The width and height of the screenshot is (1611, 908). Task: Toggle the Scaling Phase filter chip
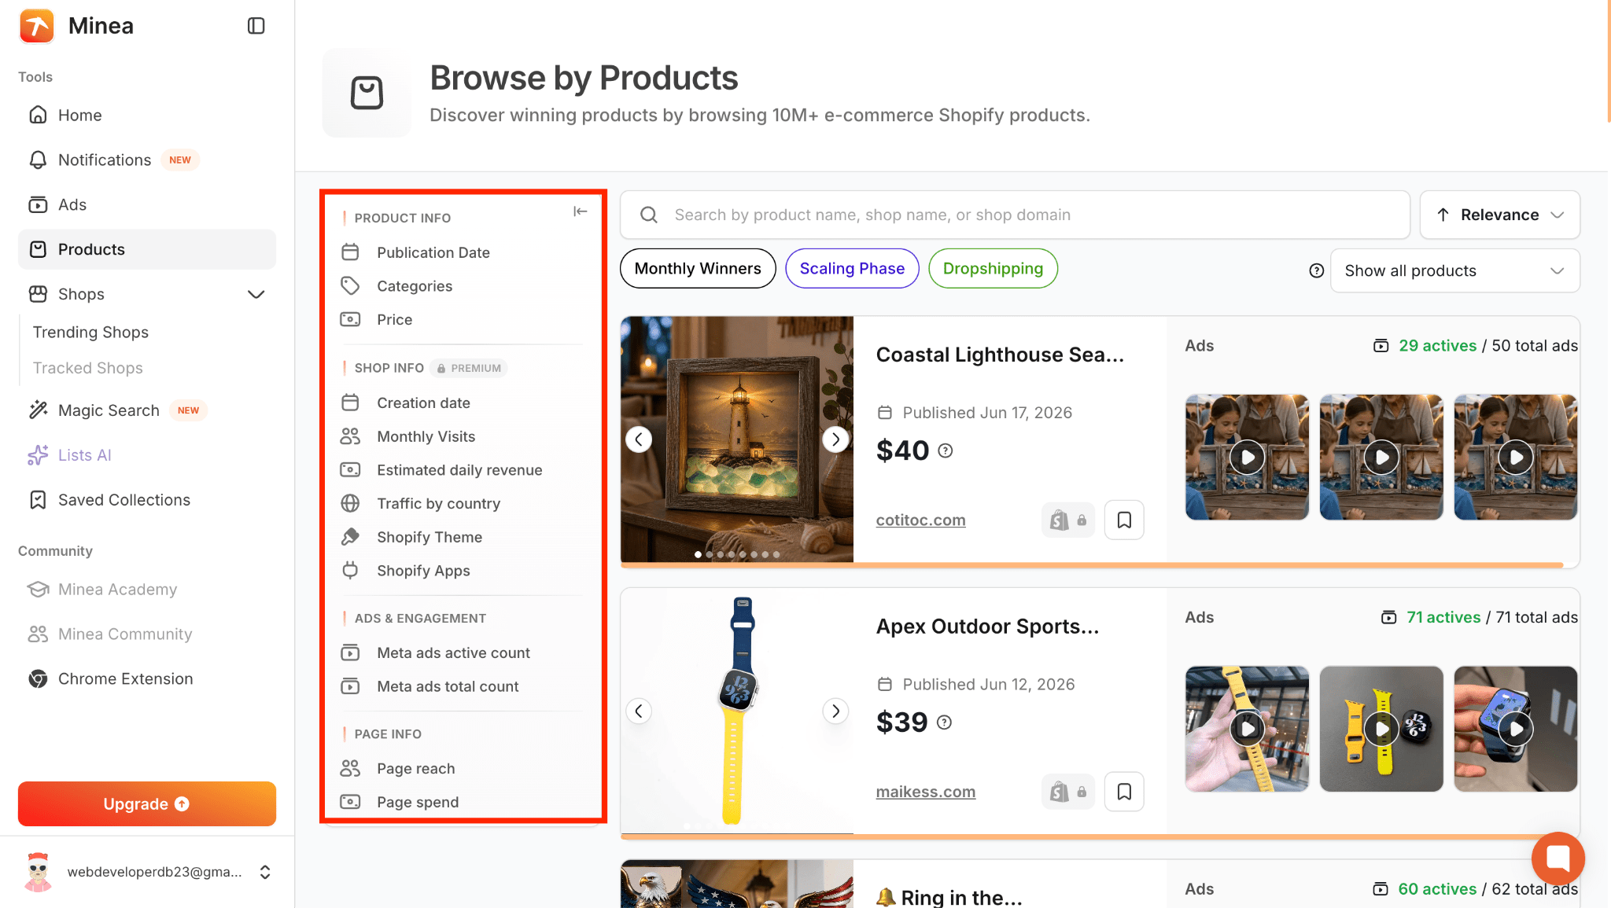click(x=852, y=268)
